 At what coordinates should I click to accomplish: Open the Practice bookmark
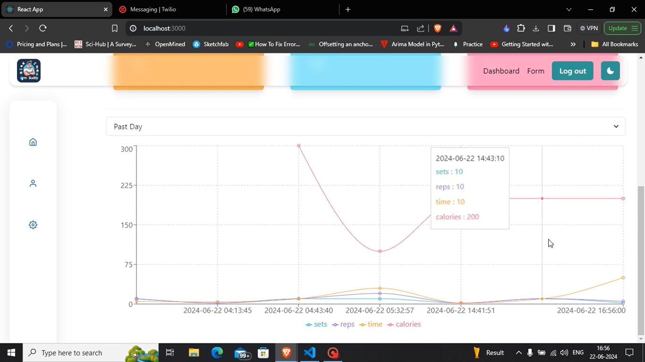[x=467, y=44]
